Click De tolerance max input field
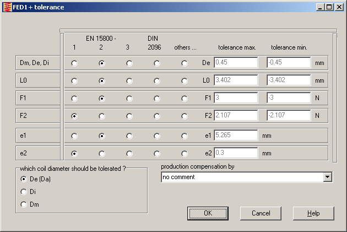The width and height of the screenshot is (347, 232). (236, 63)
